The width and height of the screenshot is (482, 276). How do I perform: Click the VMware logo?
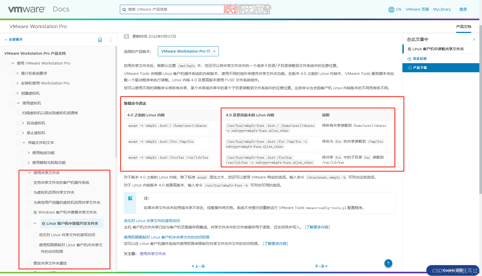(x=27, y=9)
